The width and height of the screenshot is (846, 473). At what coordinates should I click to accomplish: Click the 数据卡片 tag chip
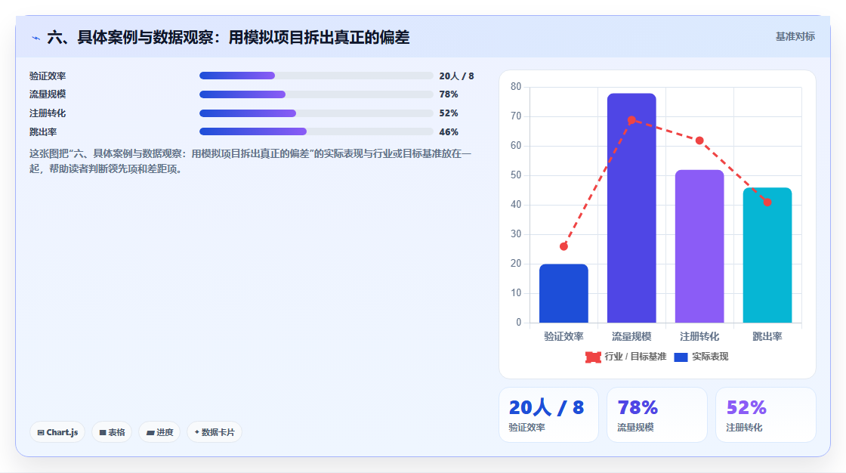[215, 432]
